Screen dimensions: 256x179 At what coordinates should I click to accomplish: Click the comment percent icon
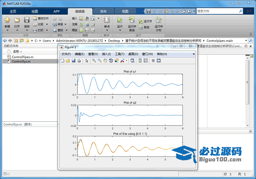tap(81, 24)
